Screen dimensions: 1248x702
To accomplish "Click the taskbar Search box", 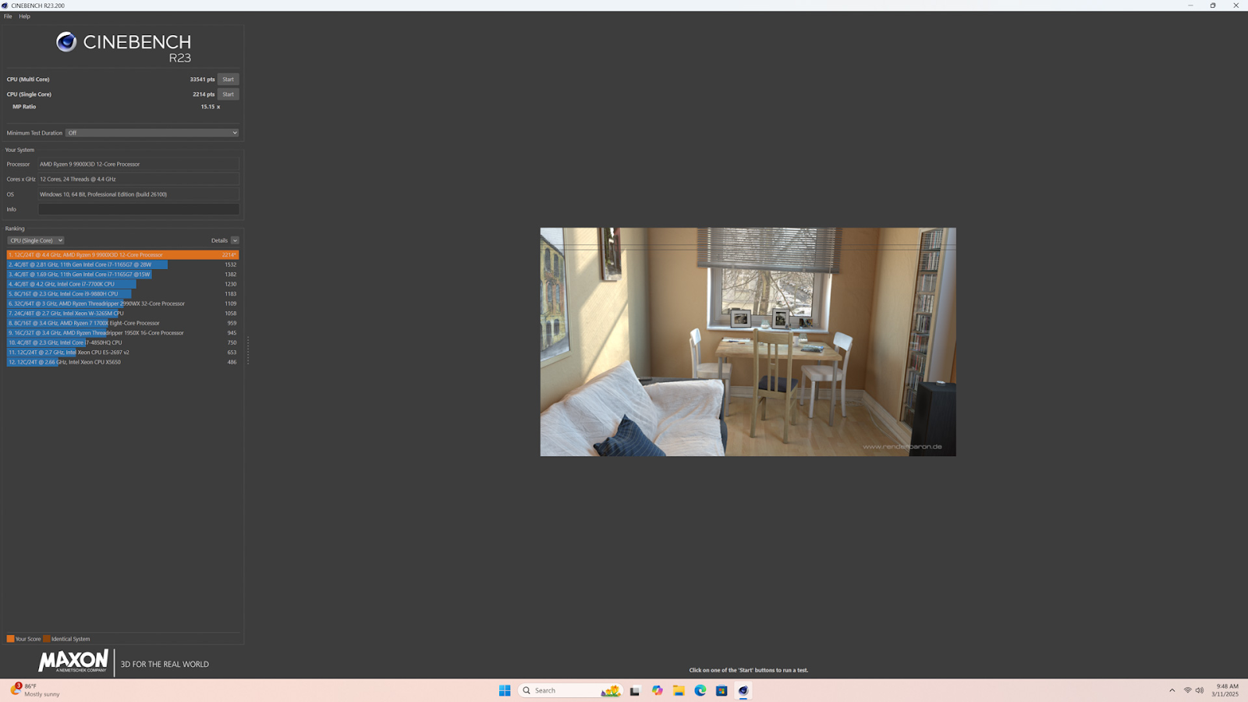I will tap(570, 690).
